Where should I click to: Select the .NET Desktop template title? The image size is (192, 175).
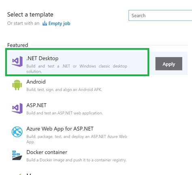43,58
